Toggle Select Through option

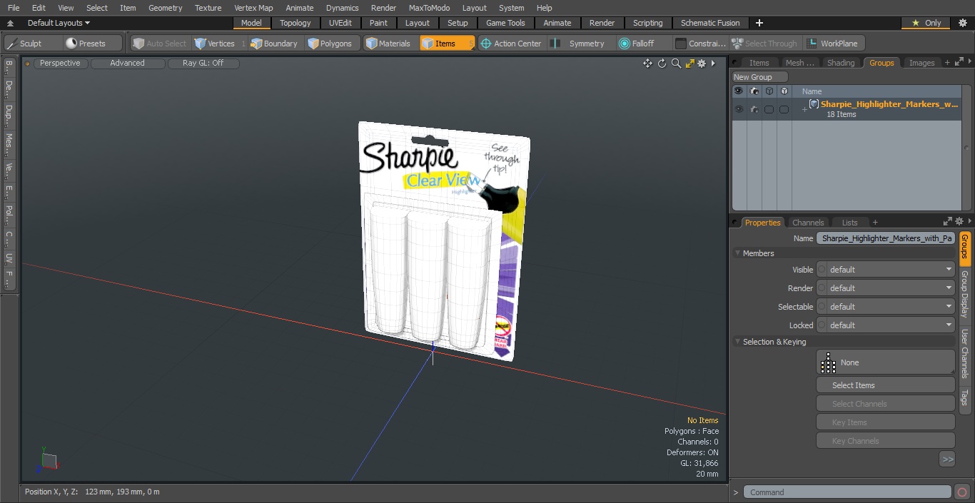764,44
